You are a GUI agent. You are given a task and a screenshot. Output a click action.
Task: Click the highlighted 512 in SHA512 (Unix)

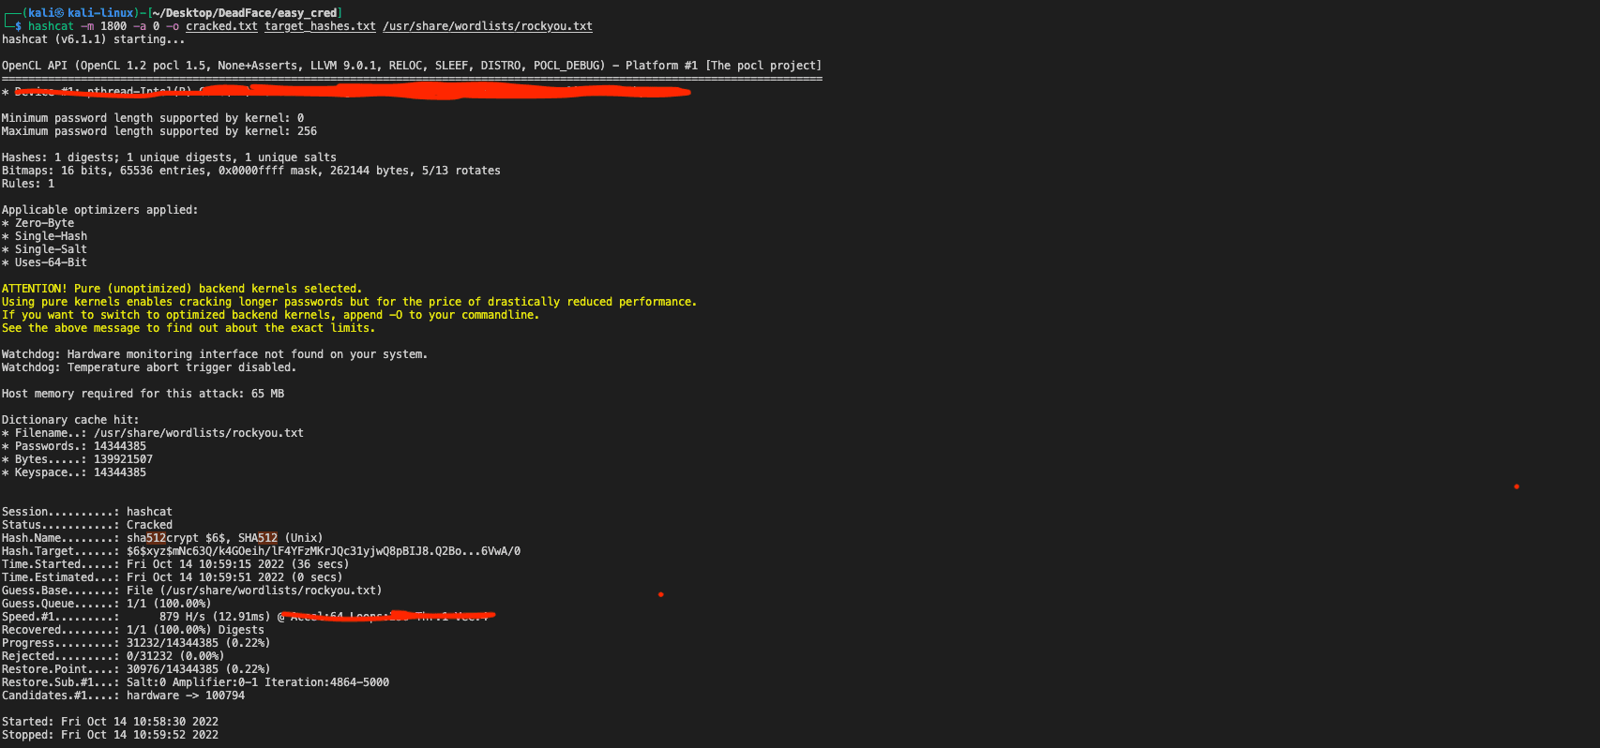[268, 538]
